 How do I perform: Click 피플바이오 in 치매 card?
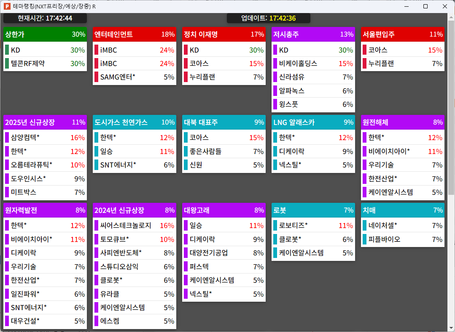(x=402, y=239)
